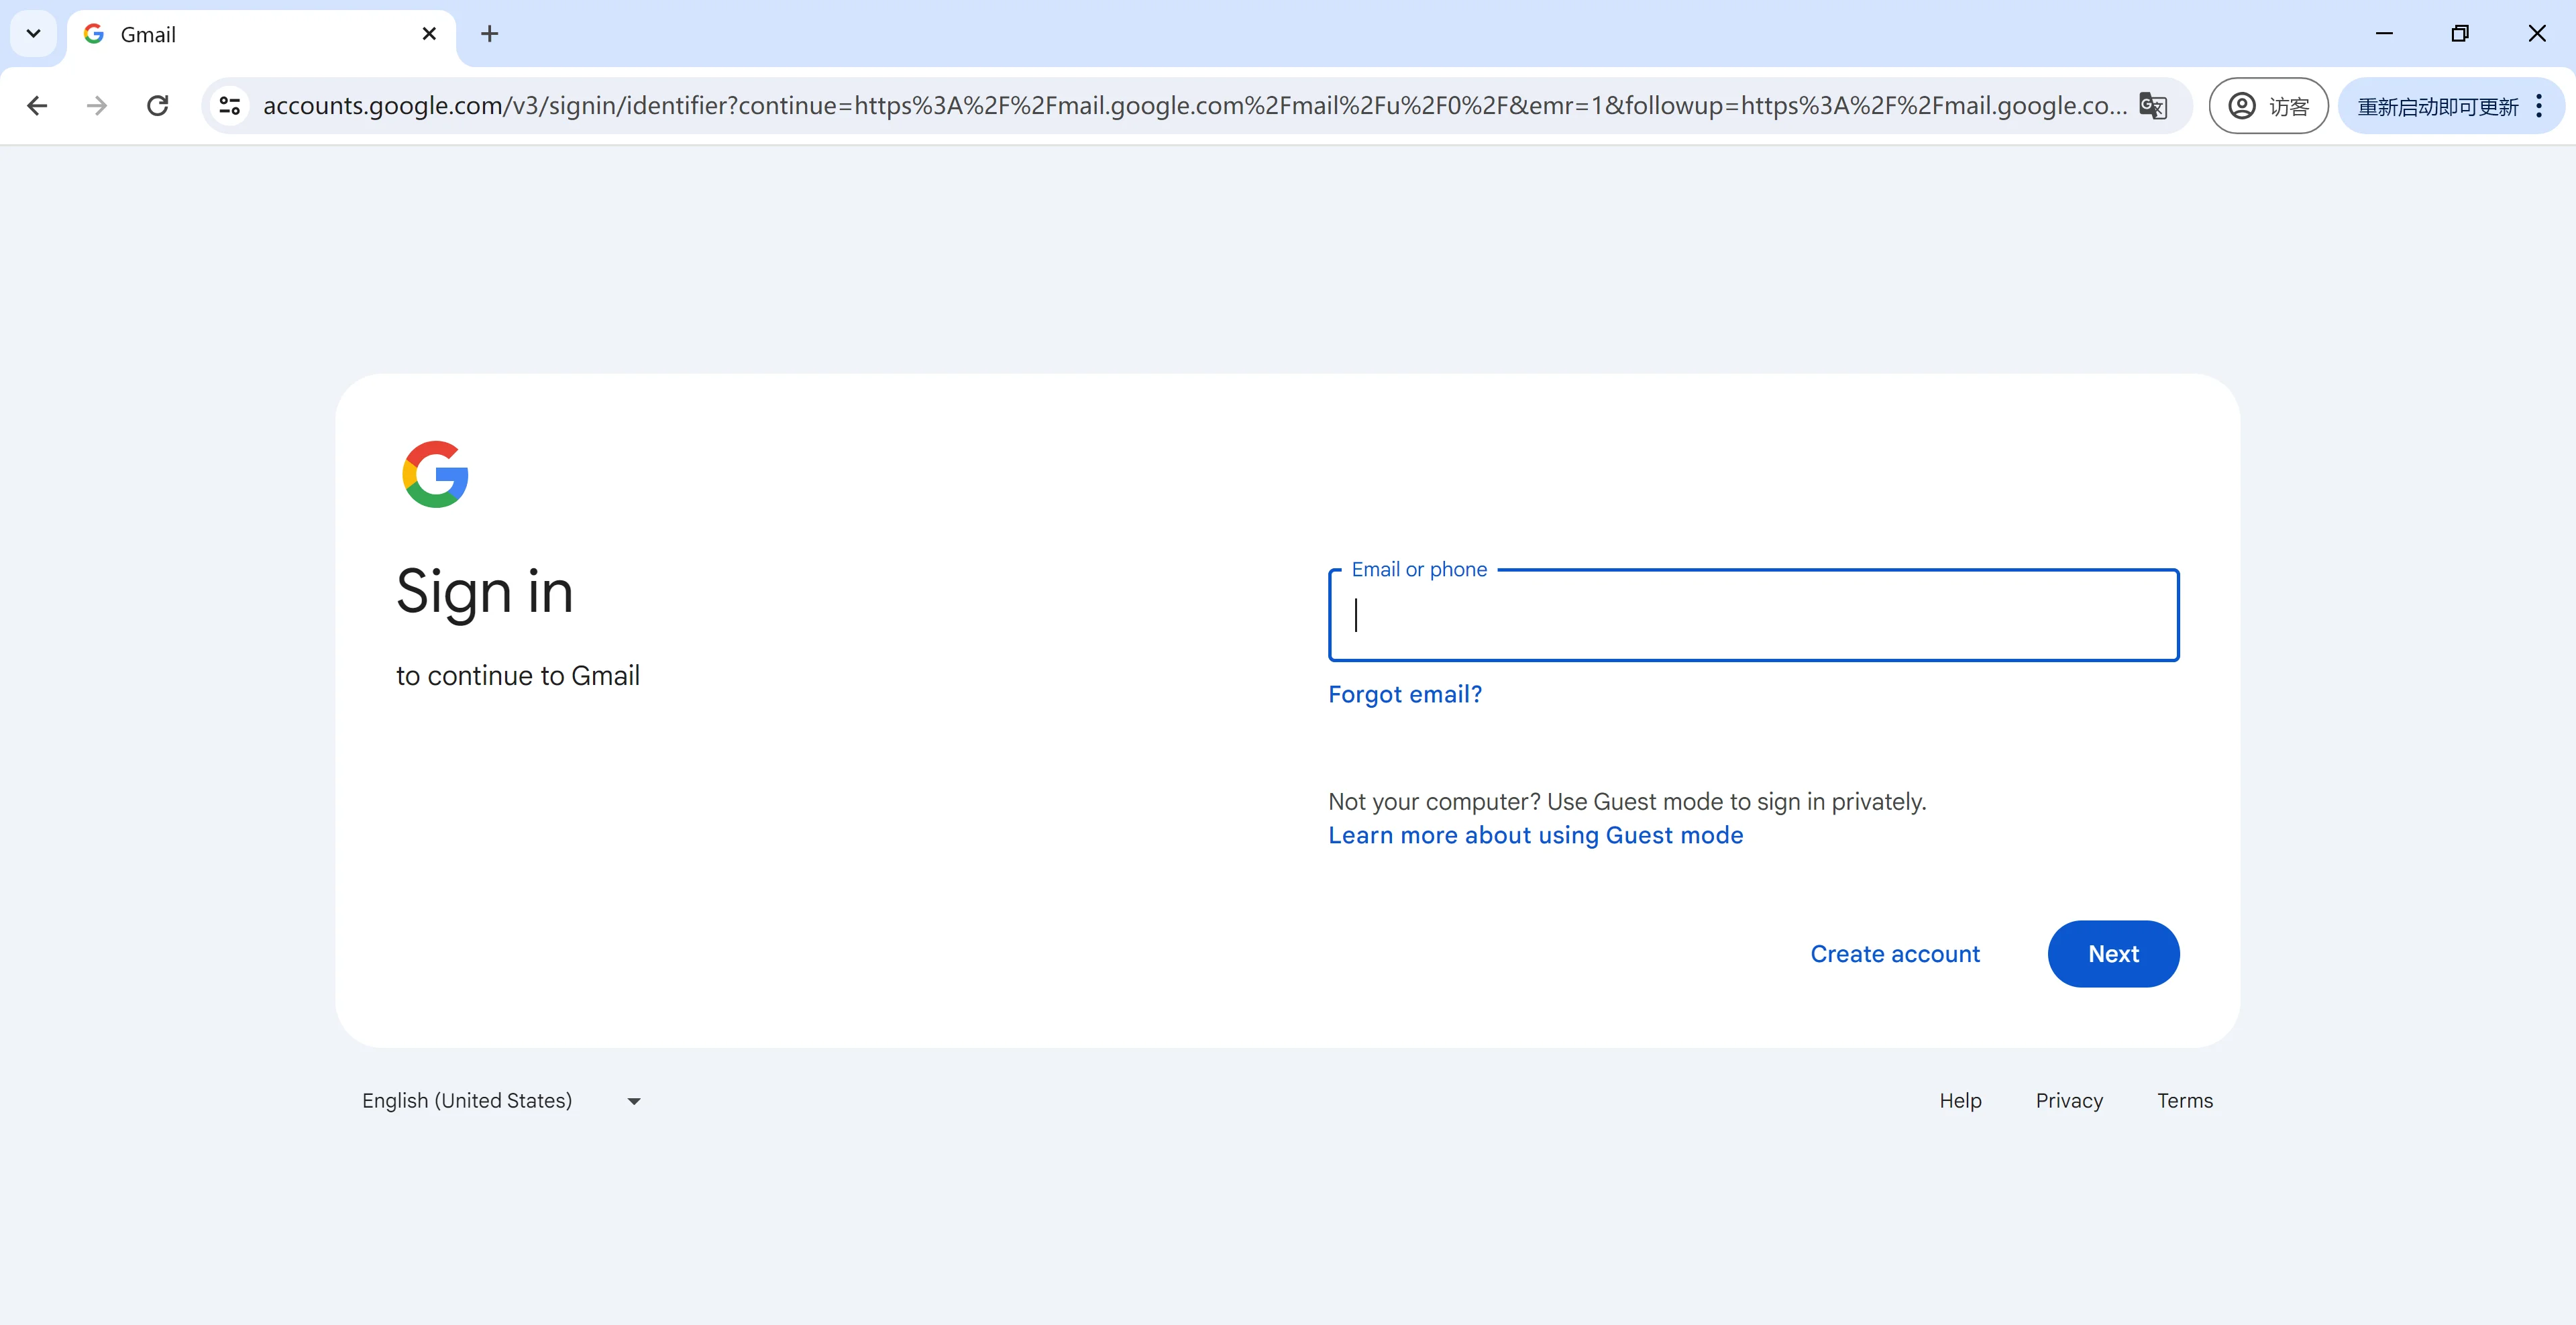Screen dimensions: 2576x1325
Task: Click the browser back navigation arrow
Action: (x=37, y=105)
